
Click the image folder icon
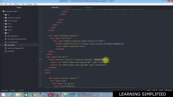(6, 30)
